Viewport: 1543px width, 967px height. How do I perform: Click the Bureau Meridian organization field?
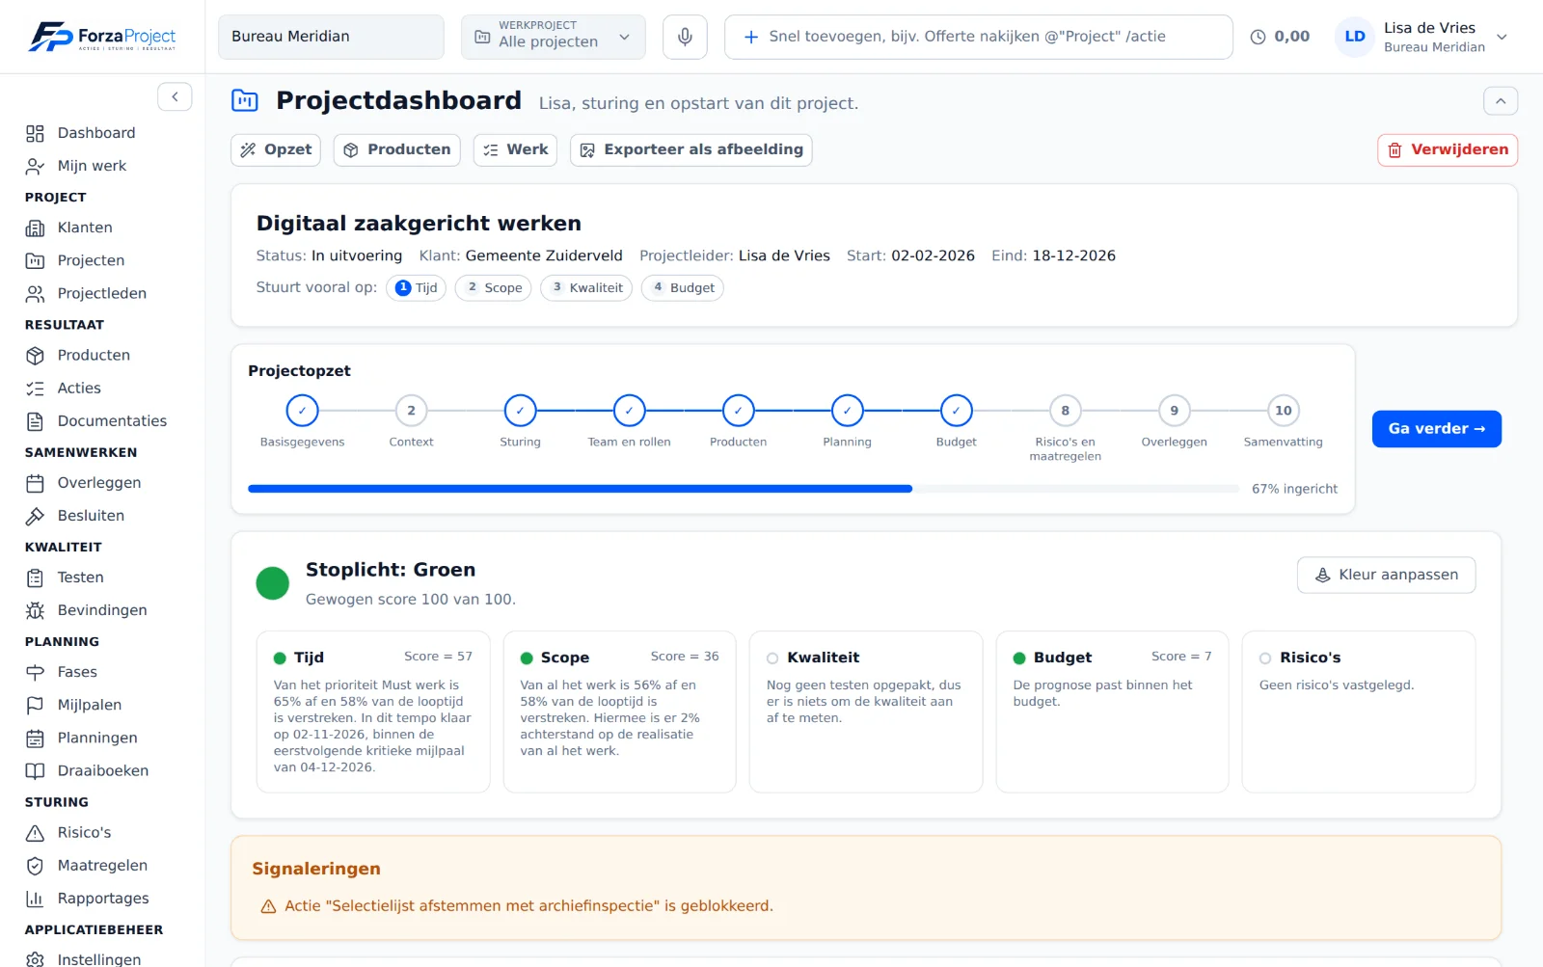pyautogui.click(x=331, y=37)
